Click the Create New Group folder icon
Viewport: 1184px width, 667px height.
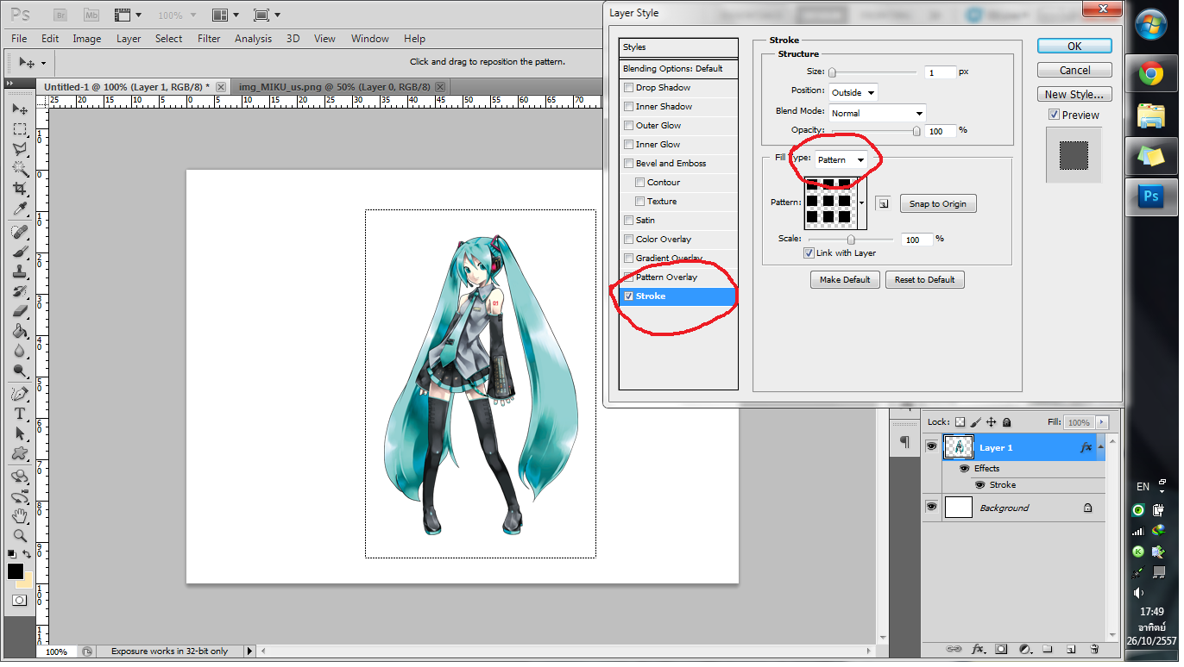[1048, 649]
